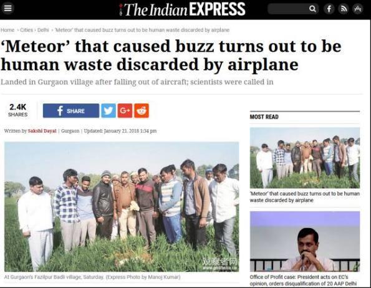
Task: Click the font size icon in header
Action: pos(357,9)
